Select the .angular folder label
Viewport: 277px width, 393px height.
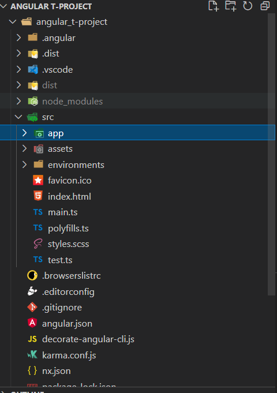pos(59,38)
